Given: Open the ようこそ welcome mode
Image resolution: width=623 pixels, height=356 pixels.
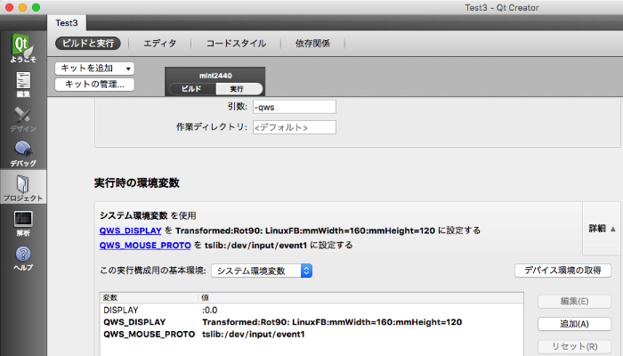Looking at the screenshot, I should (23, 48).
